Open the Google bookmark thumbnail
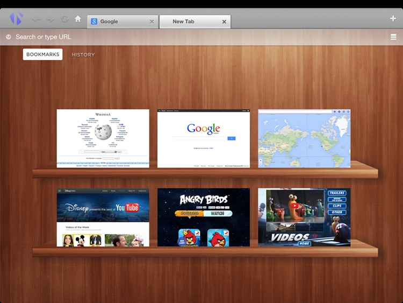This screenshot has width=403, height=303. click(x=204, y=138)
